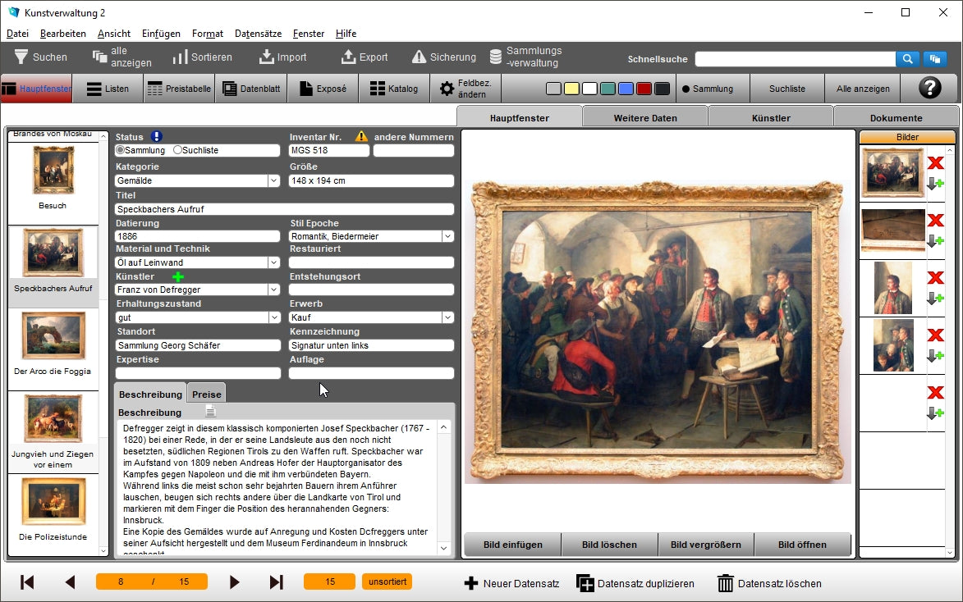
Task: Click the document icon beside Beschreibung label
Action: point(210,411)
